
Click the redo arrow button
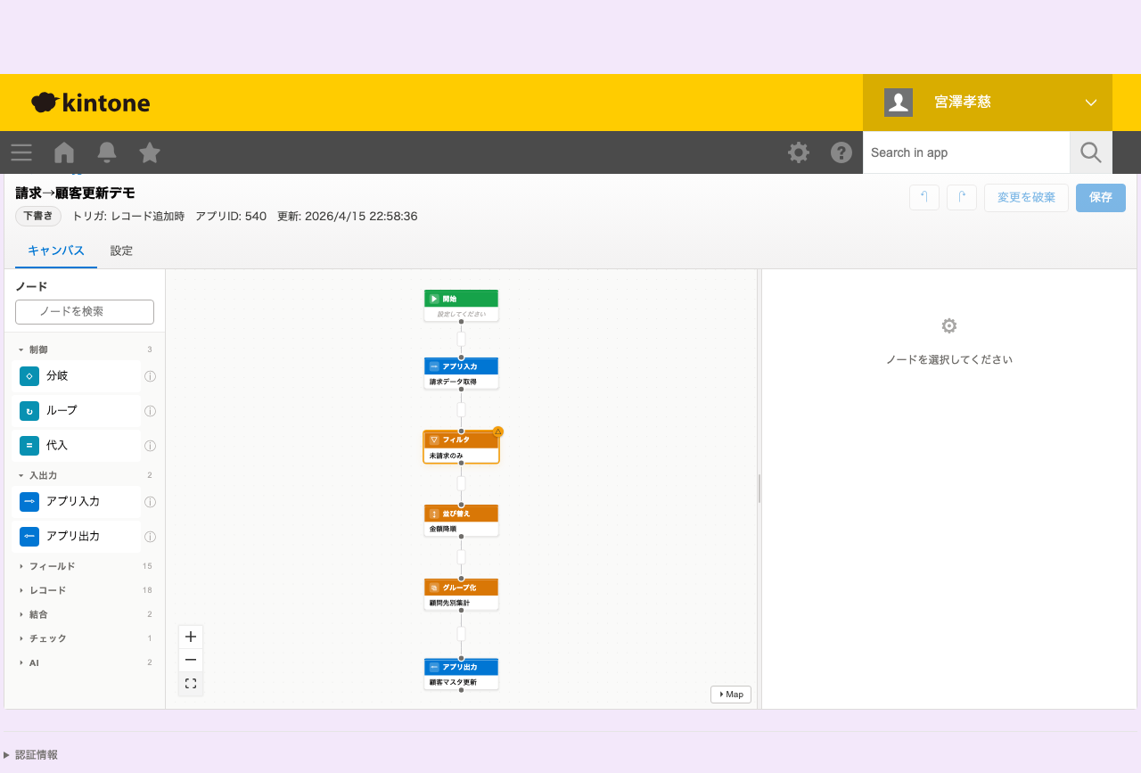(962, 197)
